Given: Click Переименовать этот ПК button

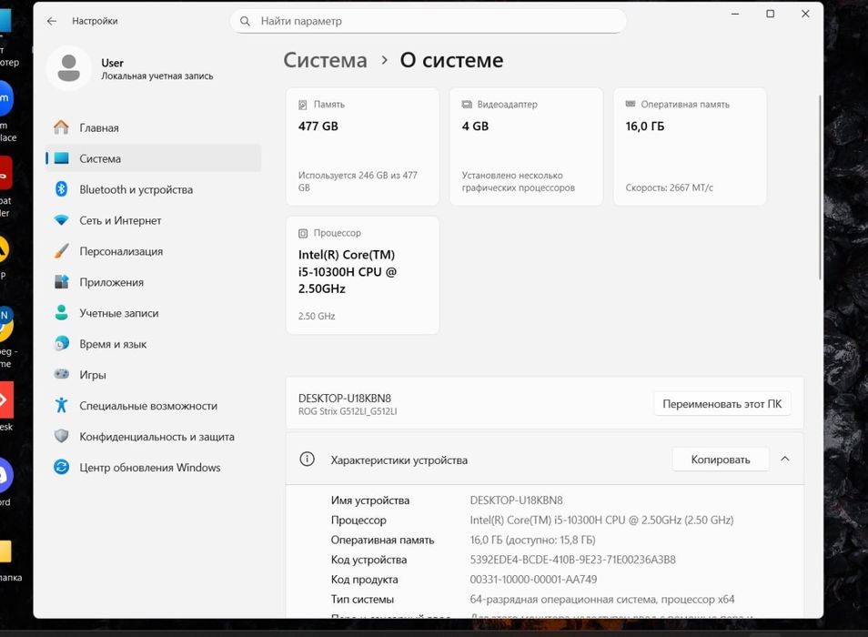Looking at the screenshot, I should (722, 404).
